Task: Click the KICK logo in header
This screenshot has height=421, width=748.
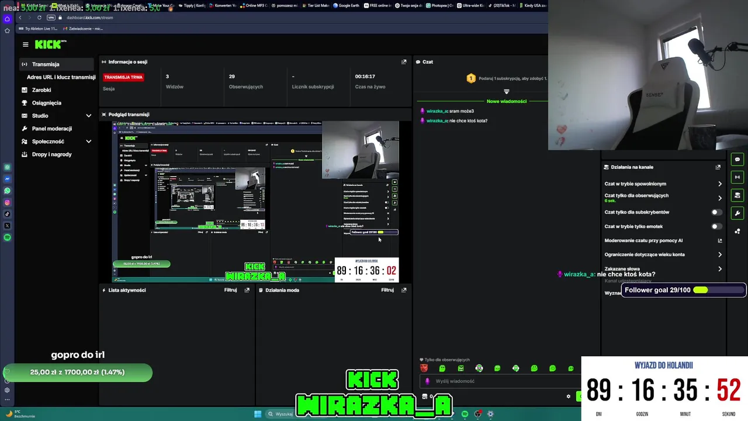Action: coord(50,44)
